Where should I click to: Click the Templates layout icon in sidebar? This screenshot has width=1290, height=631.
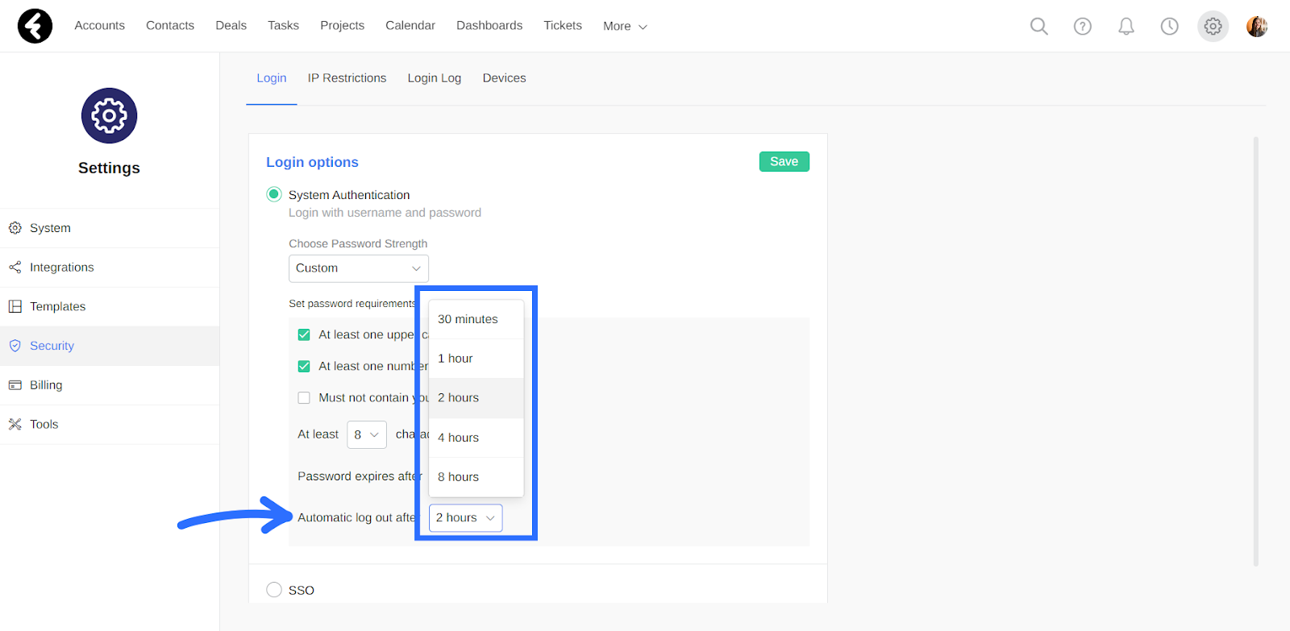click(x=15, y=306)
